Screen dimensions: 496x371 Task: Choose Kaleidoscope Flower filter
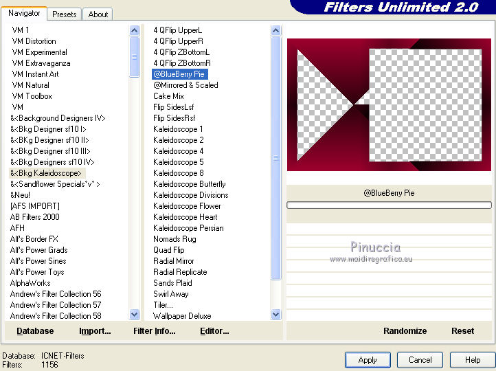click(188, 206)
